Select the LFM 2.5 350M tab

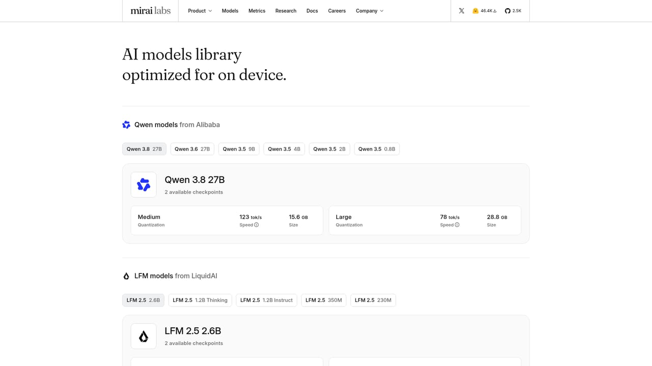324,300
